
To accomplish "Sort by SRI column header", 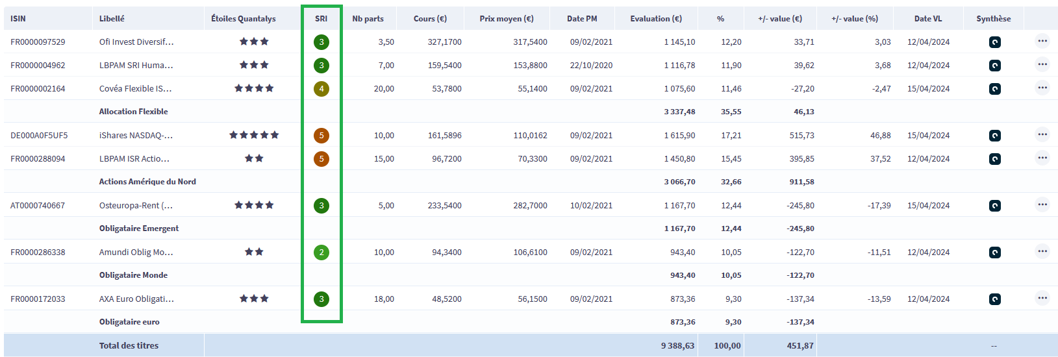I will pos(321,19).
